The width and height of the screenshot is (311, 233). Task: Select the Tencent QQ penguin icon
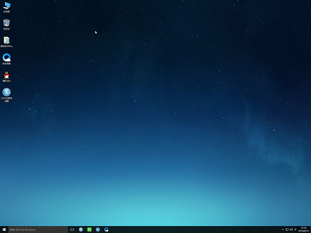(7, 75)
